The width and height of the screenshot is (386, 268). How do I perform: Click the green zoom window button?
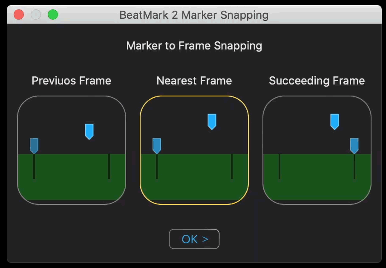click(x=53, y=15)
